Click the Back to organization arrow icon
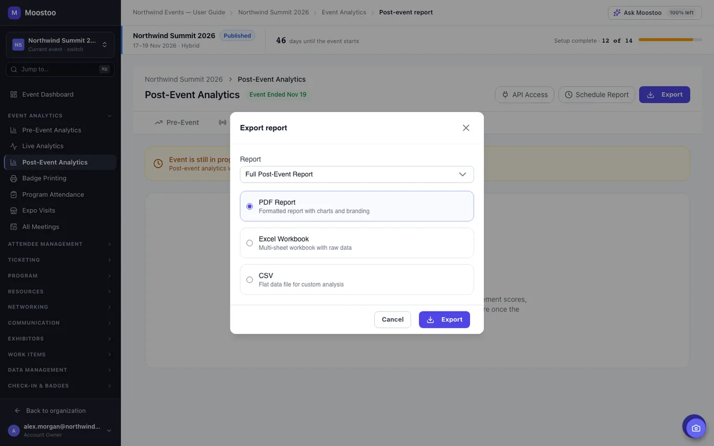Image resolution: width=714 pixels, height=446 pixels. click(x=18, y=411)
